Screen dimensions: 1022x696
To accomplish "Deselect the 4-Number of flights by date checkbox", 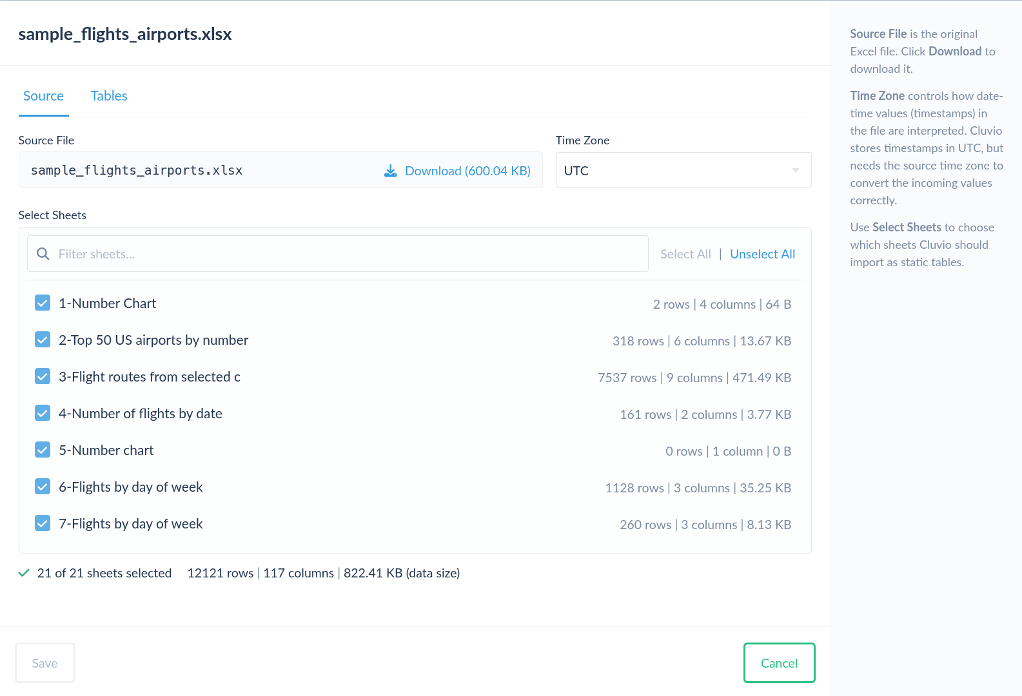I will coord(43,413).
